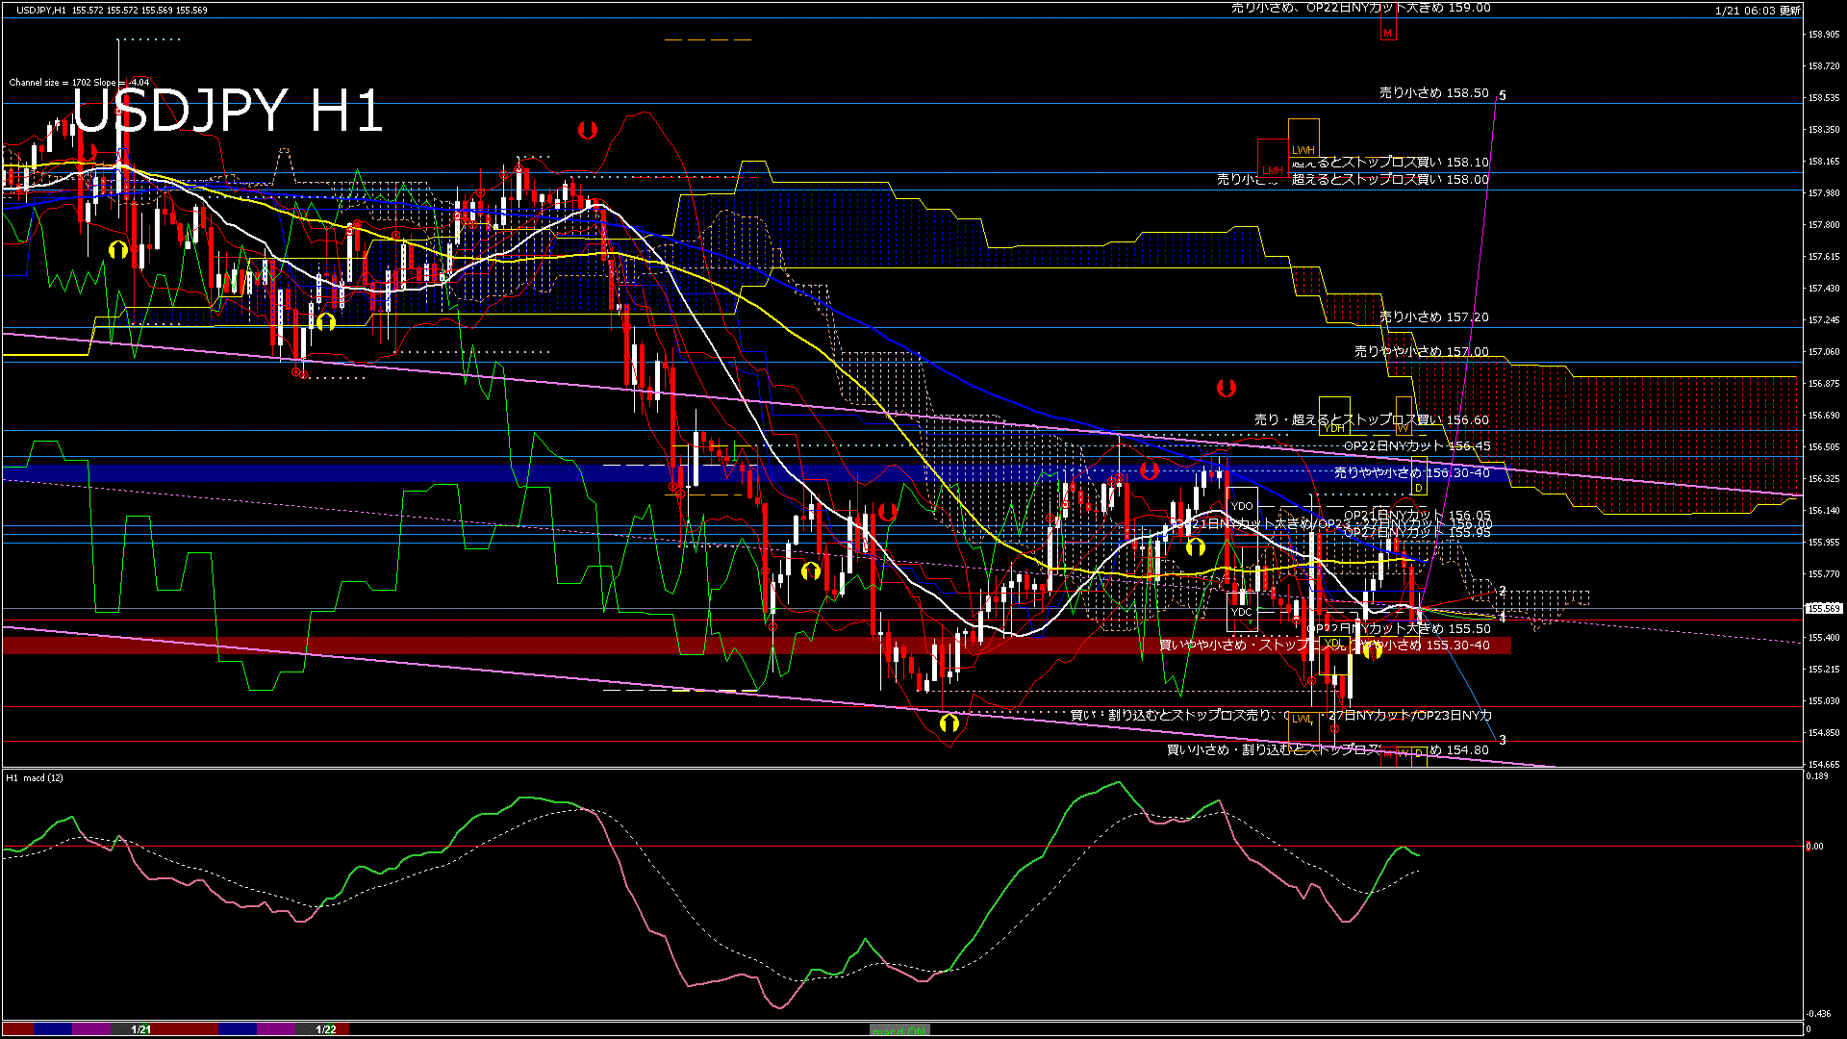Click the H1 macd (12) indicator label

click(x=35, y=777)
